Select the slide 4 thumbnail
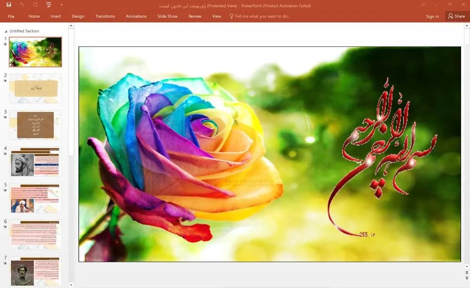This screenshot has width=470, height=288. pyautogui.click(x=35, y=161)
